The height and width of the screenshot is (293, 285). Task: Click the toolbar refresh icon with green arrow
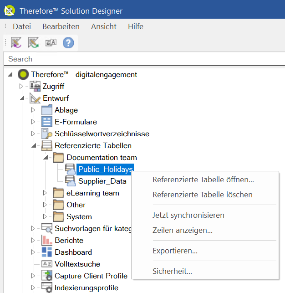33,42
